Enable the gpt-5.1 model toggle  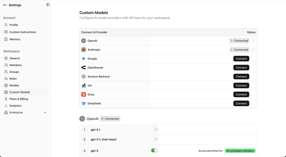pos(154,130)
